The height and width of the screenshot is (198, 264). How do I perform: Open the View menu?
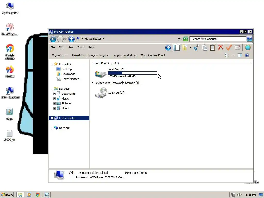[x=70, y=47]
